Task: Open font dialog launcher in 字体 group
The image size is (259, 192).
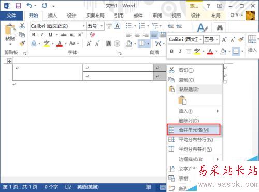Action: tap(120, 54)
